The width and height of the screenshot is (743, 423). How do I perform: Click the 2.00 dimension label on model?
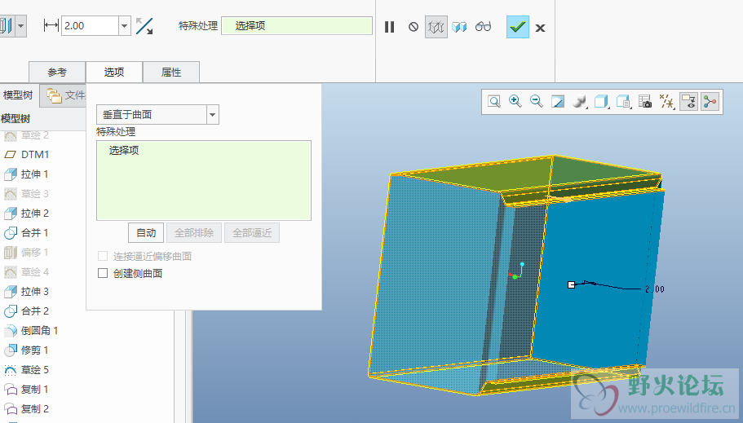(654, 289)
